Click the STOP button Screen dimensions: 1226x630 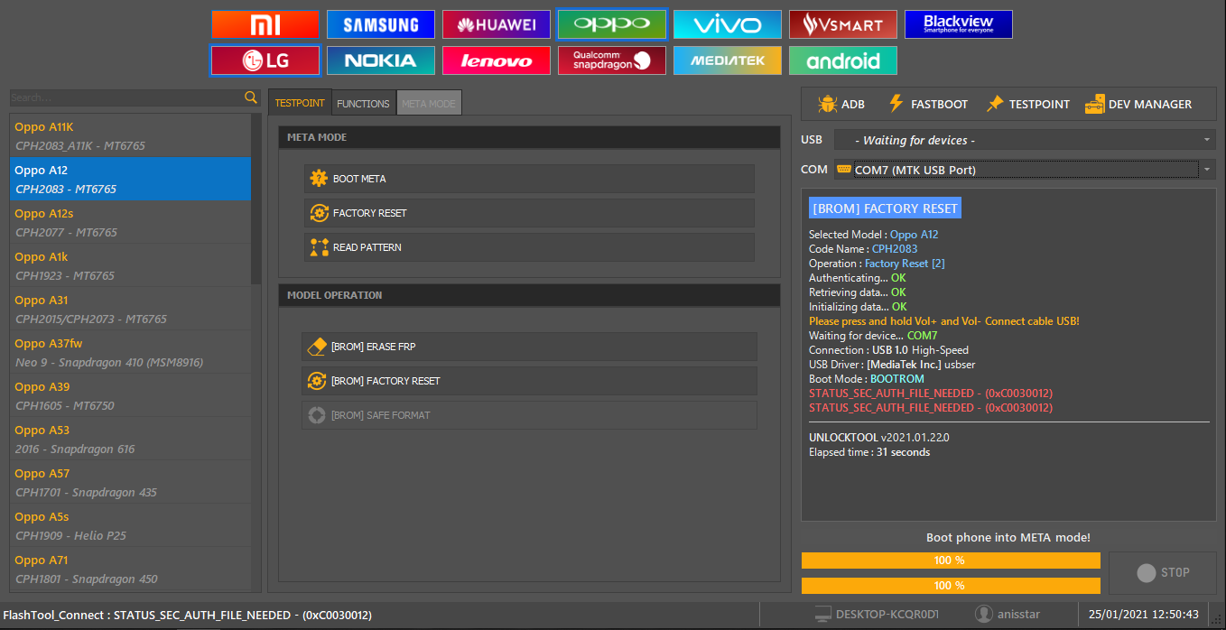pyautogui.click(x=1162, y=572)
